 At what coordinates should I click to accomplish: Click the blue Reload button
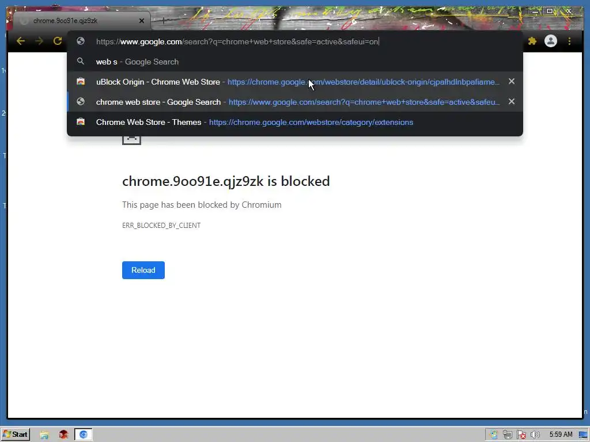pos(143,270)
